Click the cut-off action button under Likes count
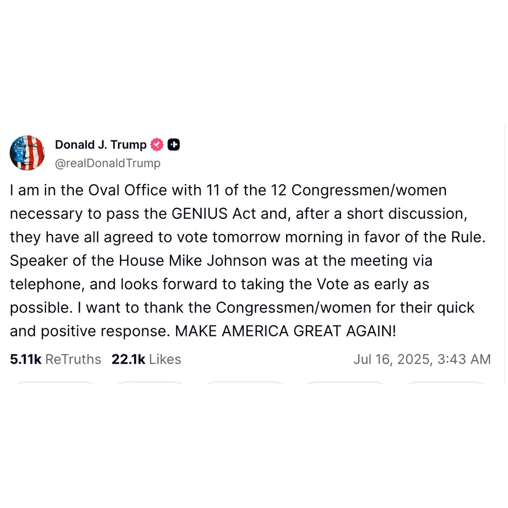Viewport: 508px width, 508px height. pyautogui.click(x=150, y=382)
